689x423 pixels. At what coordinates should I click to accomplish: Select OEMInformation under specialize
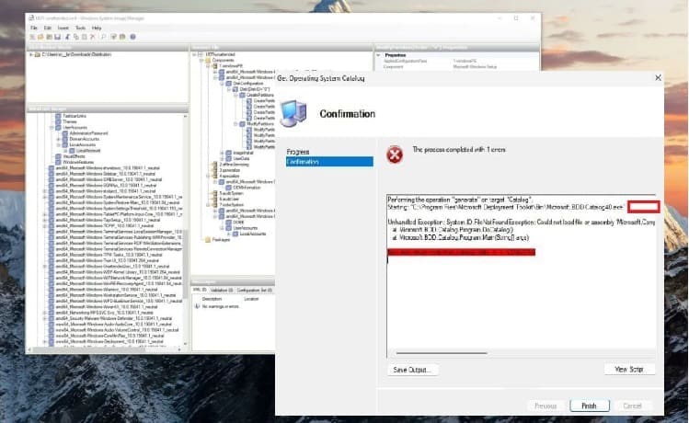click(247, 188)
